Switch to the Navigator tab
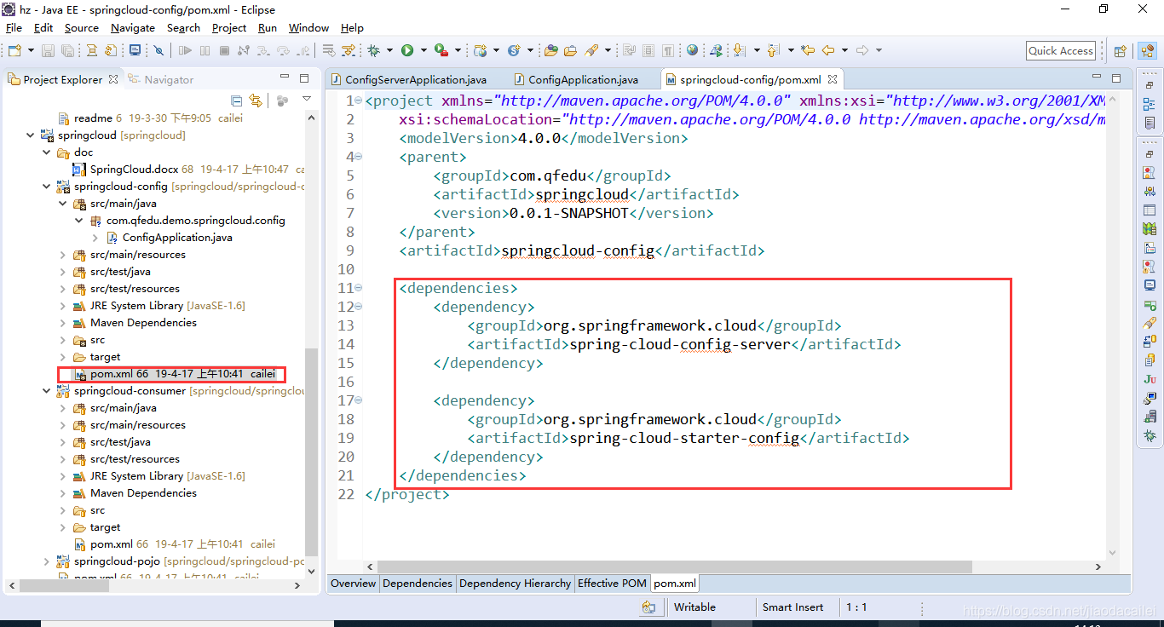Image resolution: width=1164 pixels, height=627 pixels. pos(161,79)
